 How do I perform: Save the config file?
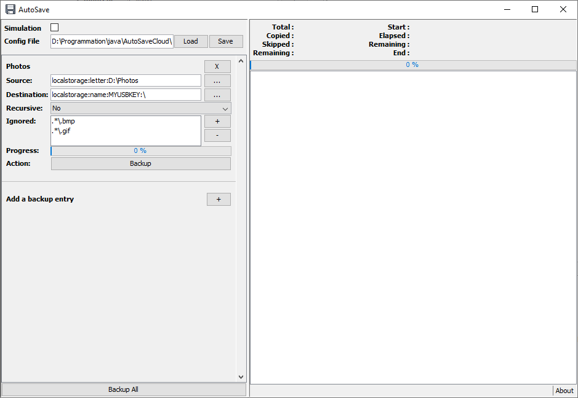226,41
